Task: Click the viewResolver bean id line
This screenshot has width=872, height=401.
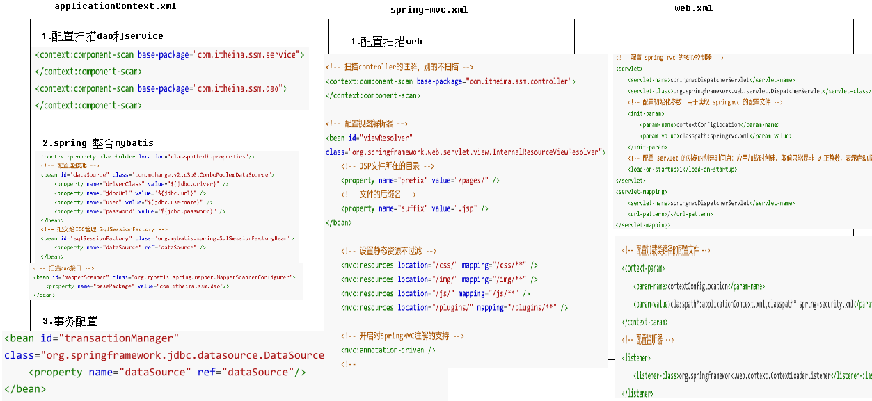Action: pyautogui.click(x=369, y=138)
